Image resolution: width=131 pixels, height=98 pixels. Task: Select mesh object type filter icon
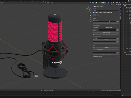coord(95,12)
